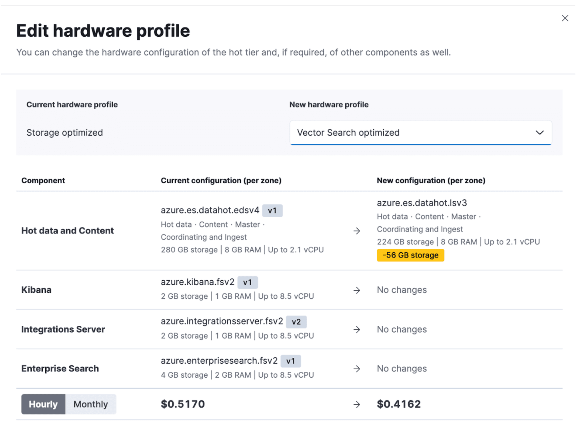
Task: Open the New hardware profile dropdown
Action: (420, 133)
